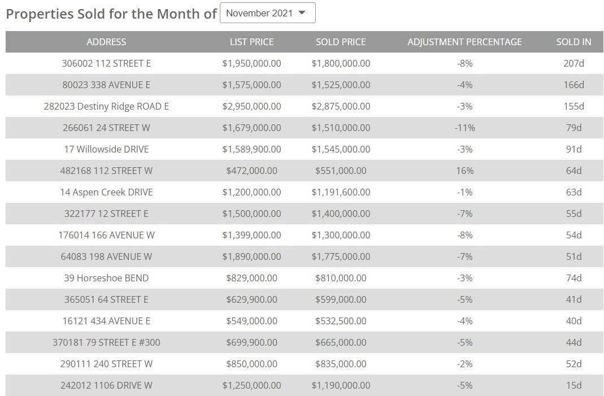Click the -11% adjustment for 24 STREET W

point(464,128)
